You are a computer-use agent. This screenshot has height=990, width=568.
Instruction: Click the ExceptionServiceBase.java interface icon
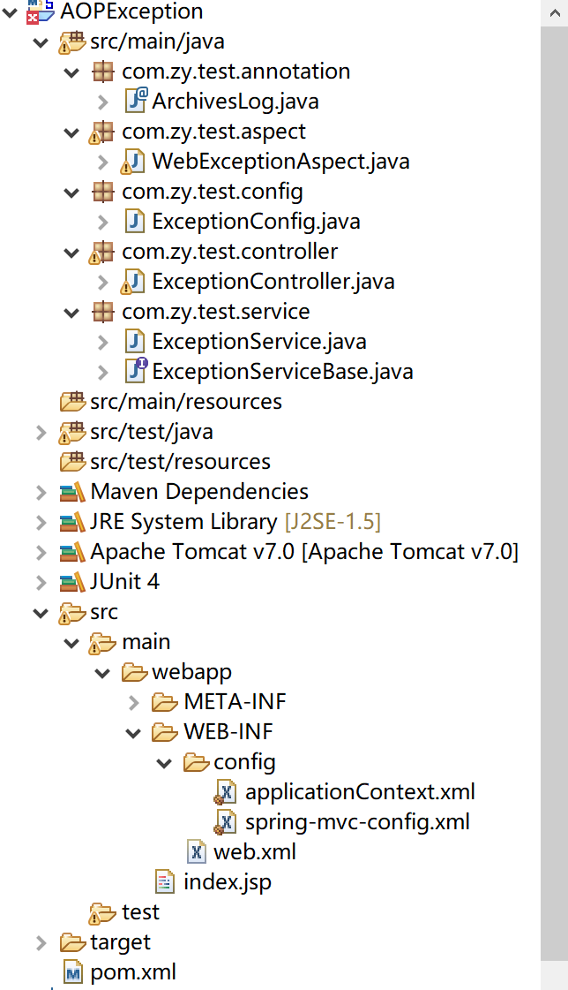135,371
